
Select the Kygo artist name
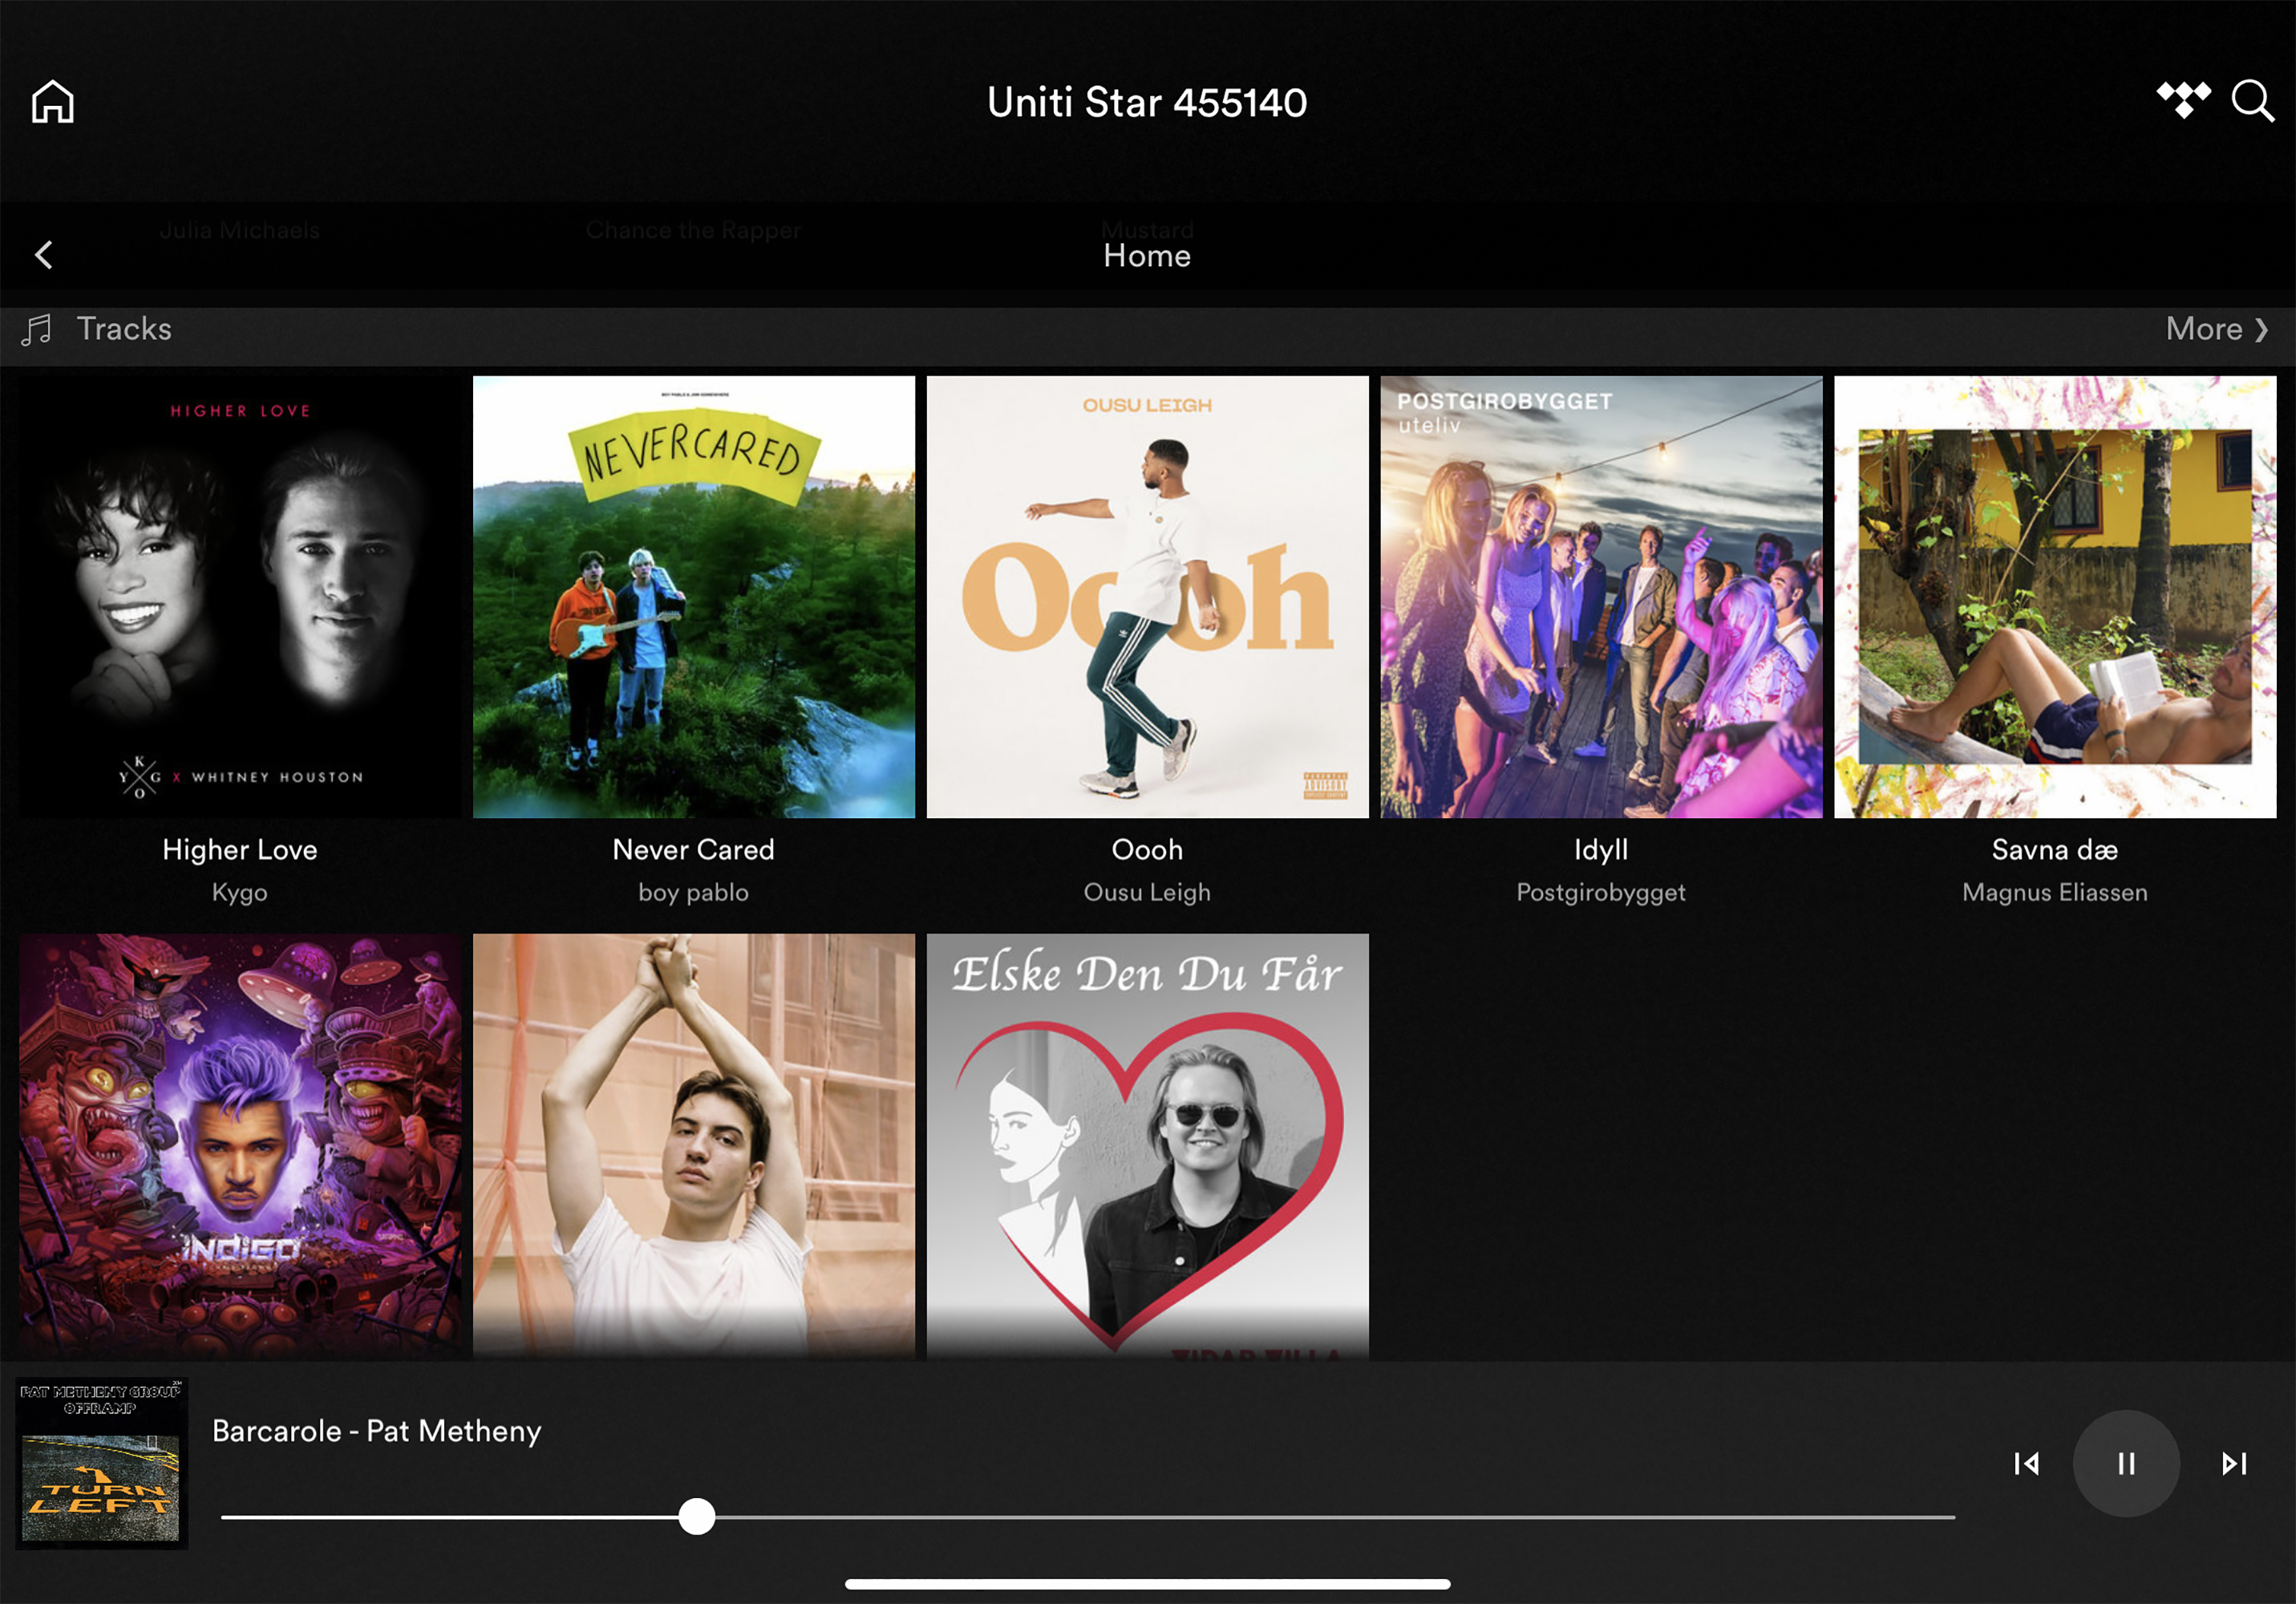240,893
